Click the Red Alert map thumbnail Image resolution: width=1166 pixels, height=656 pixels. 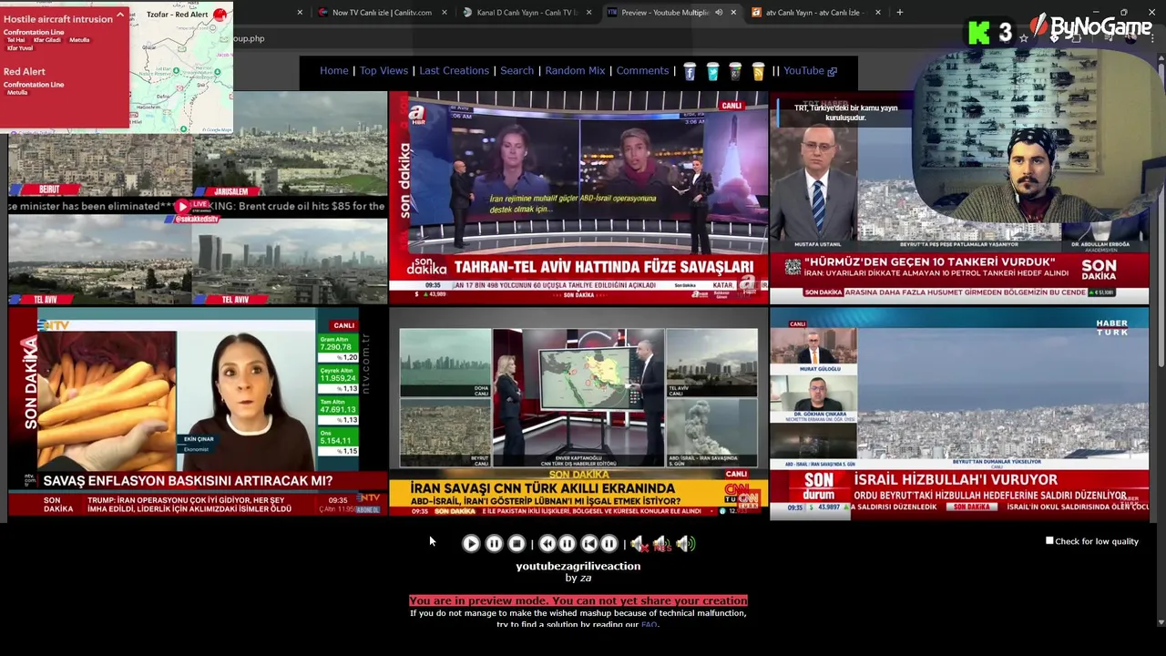click(x=182, y=68)
